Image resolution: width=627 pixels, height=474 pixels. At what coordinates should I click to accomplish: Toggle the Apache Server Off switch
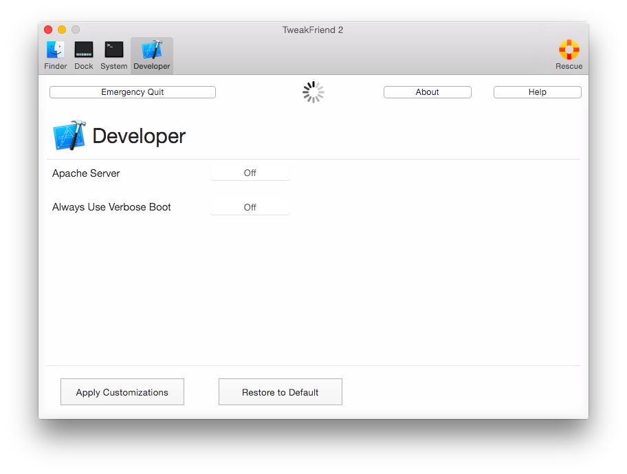click(x=250, y=173)
